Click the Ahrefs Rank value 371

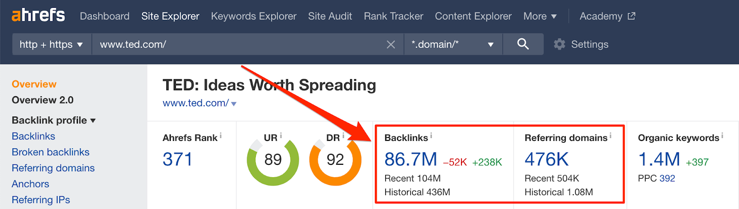[x=177, y=159]
